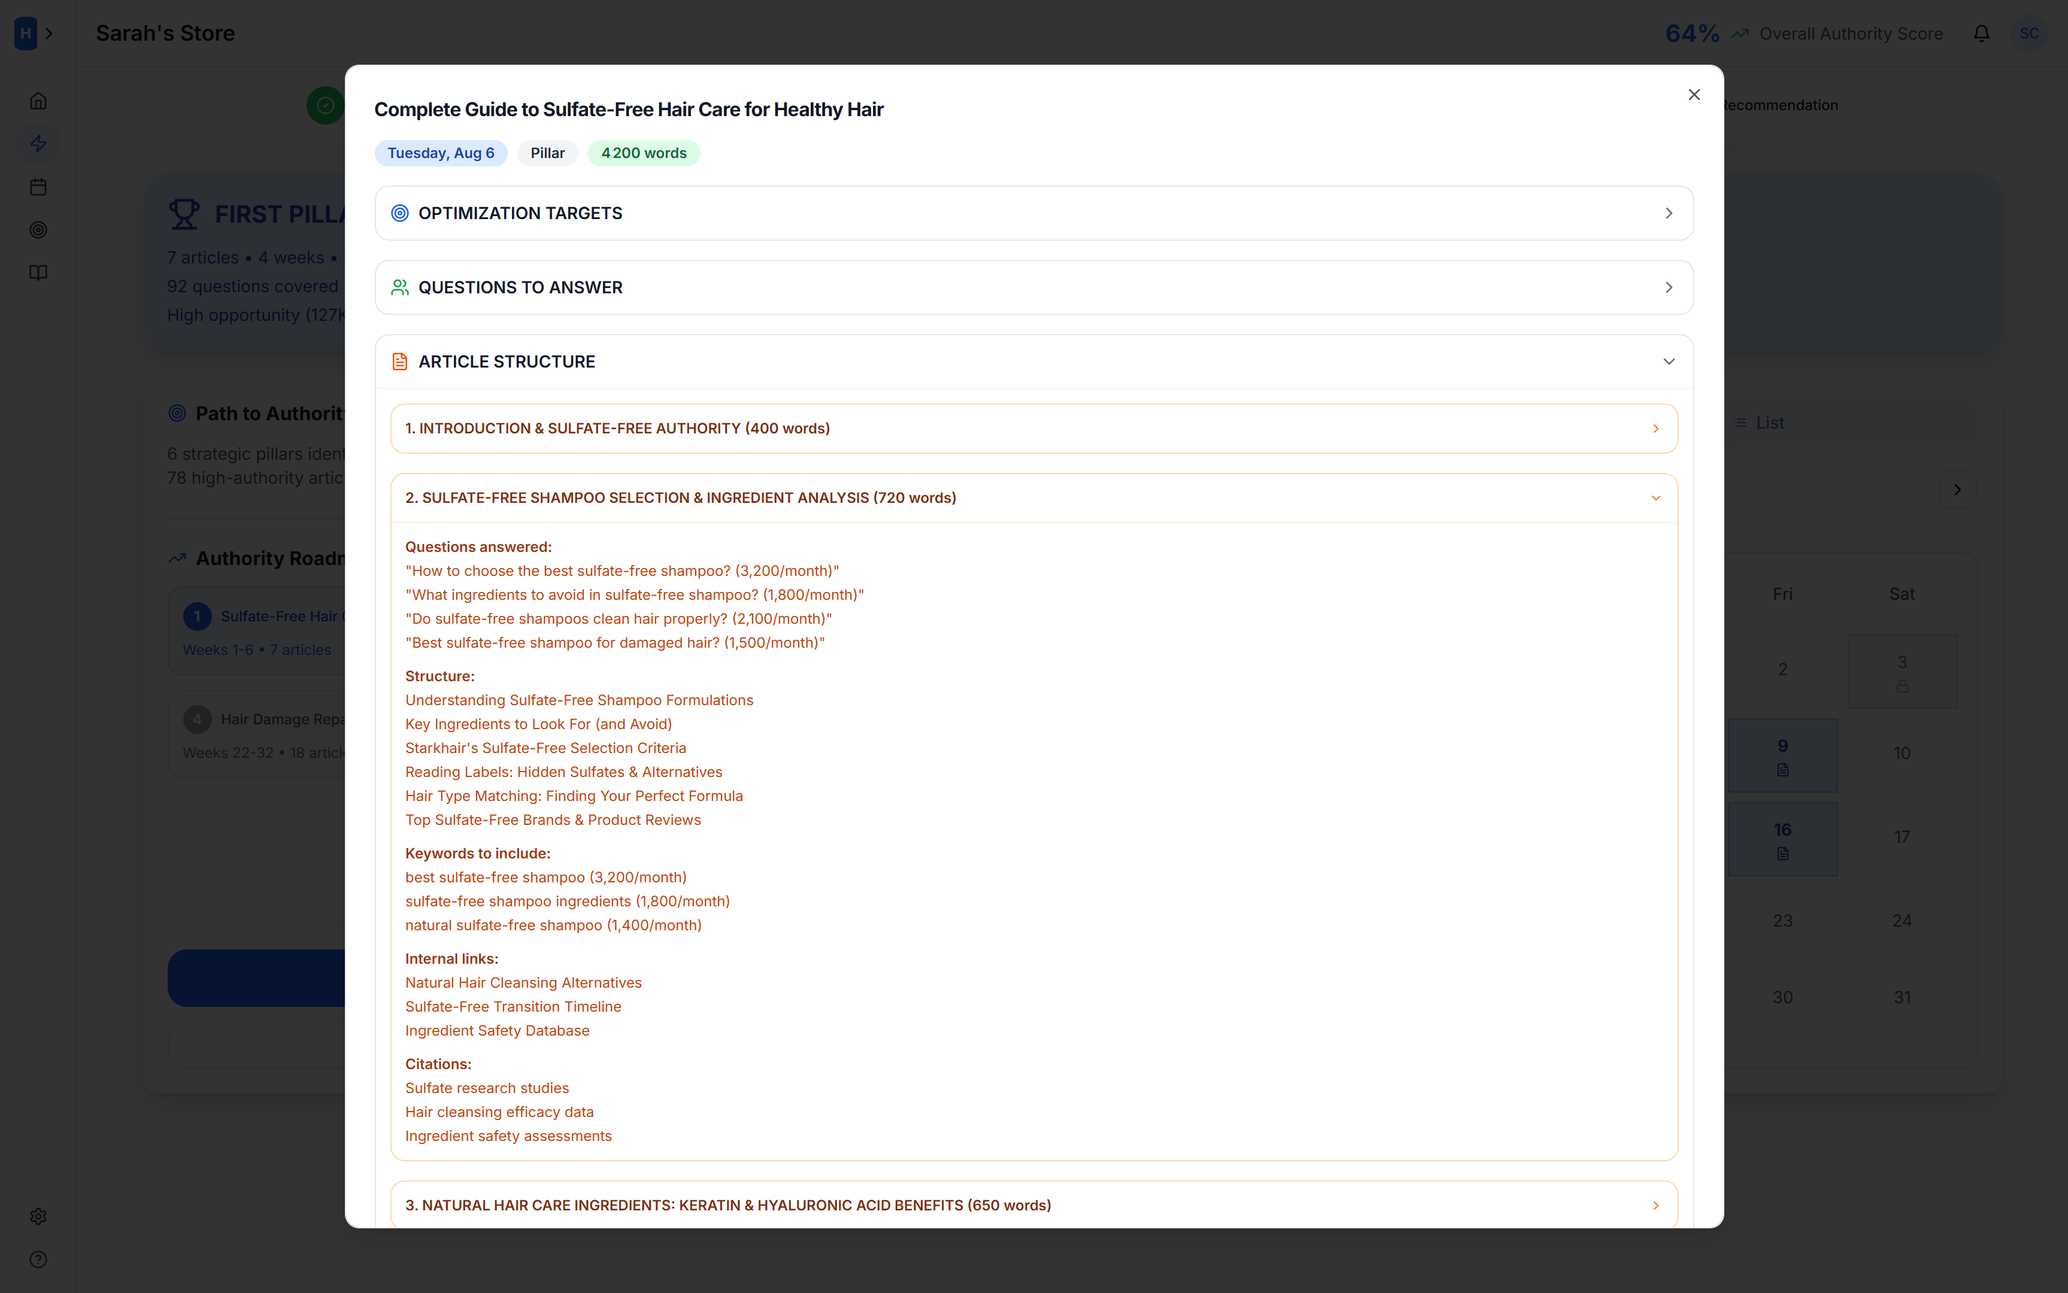This screenshot has height=1293, width=2068.
Task: Click the document icon on calendar day 16
Action: 1782,854
